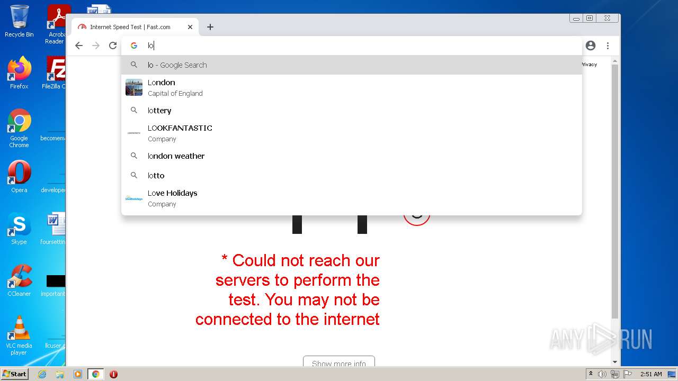678x381 pixels.
Task: Click the London thumbnail image
Action: [x=134, y=87]
